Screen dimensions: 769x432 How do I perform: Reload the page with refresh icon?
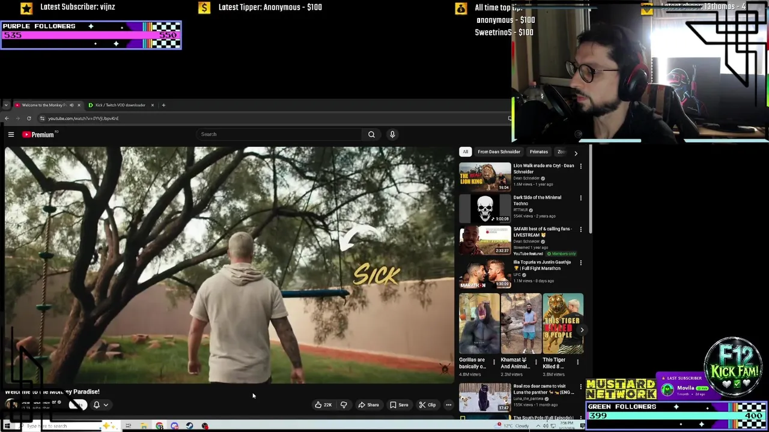click(29, 118)
